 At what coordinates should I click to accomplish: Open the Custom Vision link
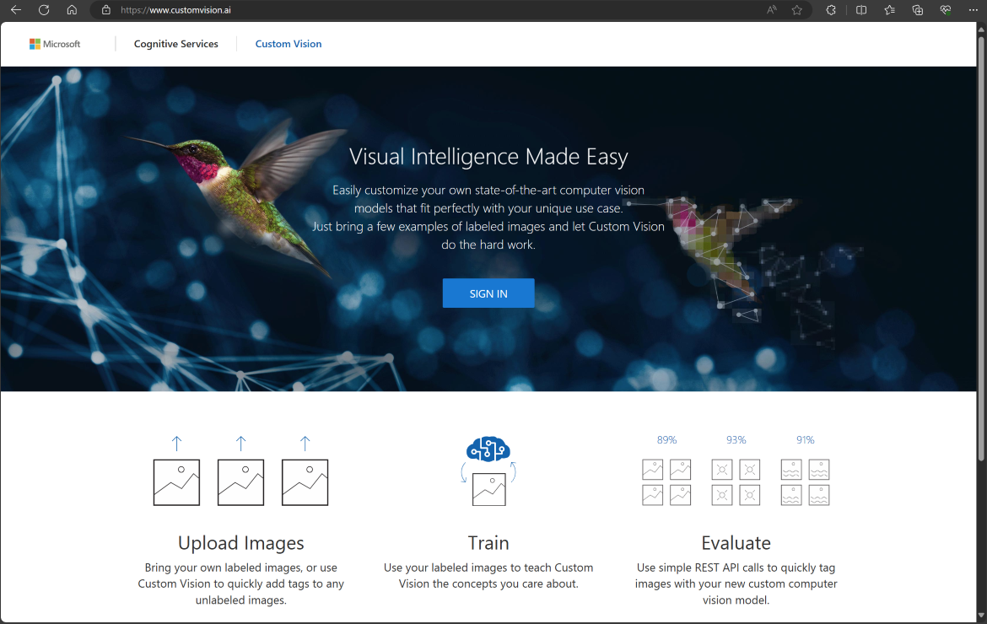pos(289,44)
